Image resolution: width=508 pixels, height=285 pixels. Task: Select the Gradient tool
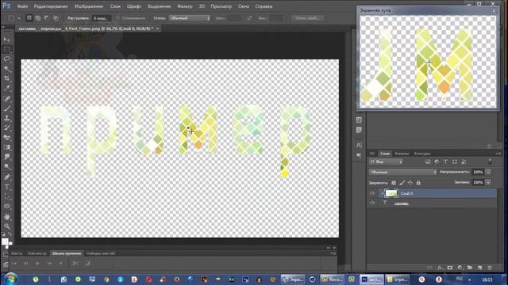click(7, 147)
